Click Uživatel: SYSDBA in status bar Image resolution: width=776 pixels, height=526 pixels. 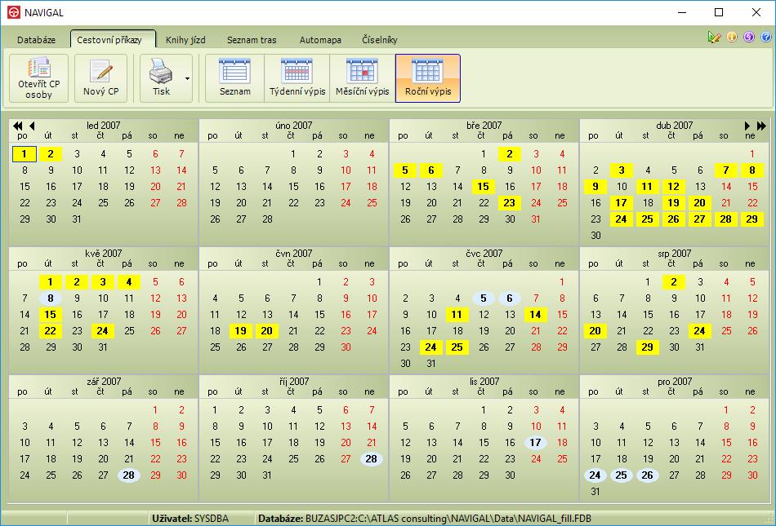[190, 519]
